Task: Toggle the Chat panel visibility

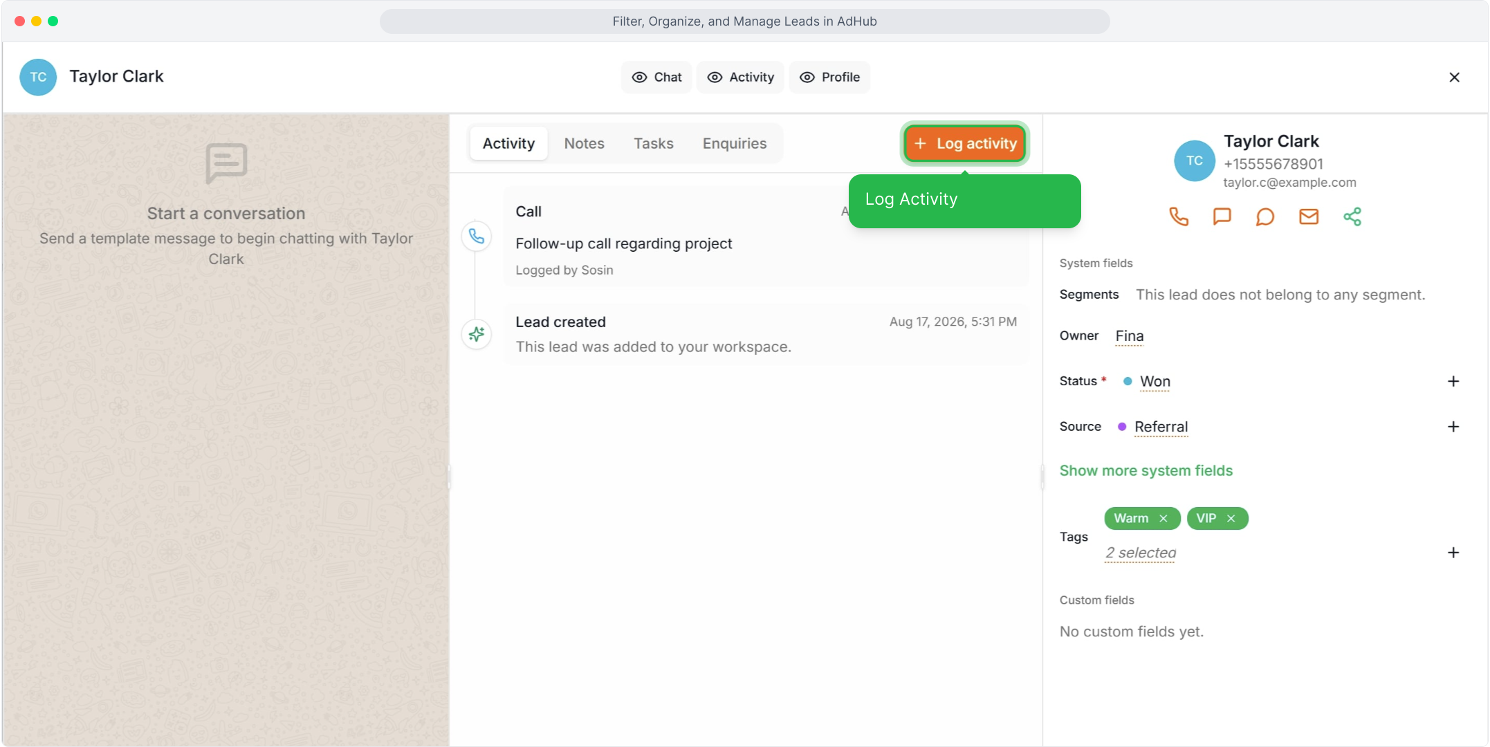Action: tap(656, 77)
